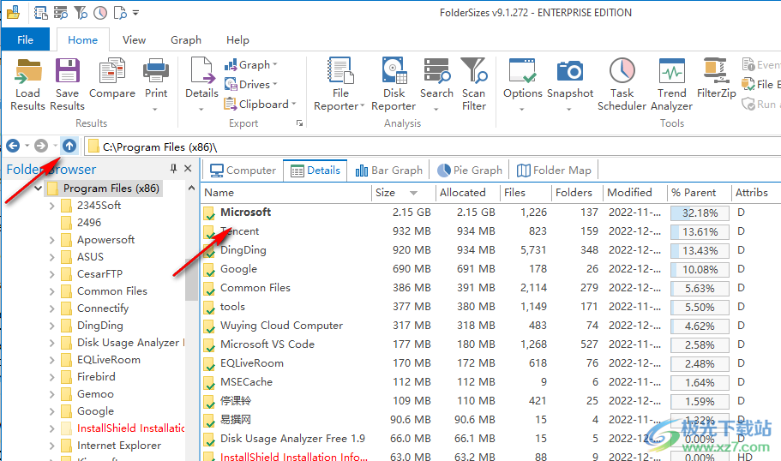The image size is (781, 461).
Task: Open the Quick Access Toolbar customize dropdown
Action: tap(136, 13)
